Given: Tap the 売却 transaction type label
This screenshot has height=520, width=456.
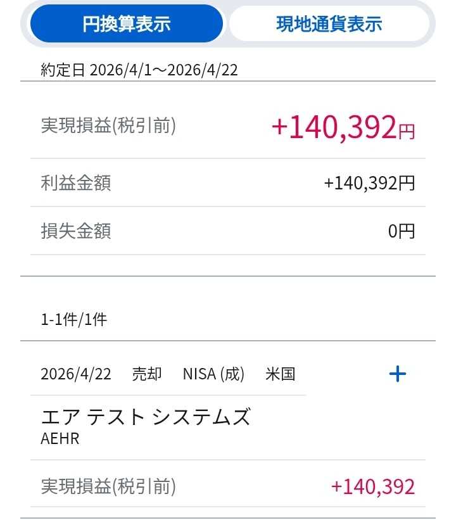Looking at the screenshot, I should tap(146, 374).
